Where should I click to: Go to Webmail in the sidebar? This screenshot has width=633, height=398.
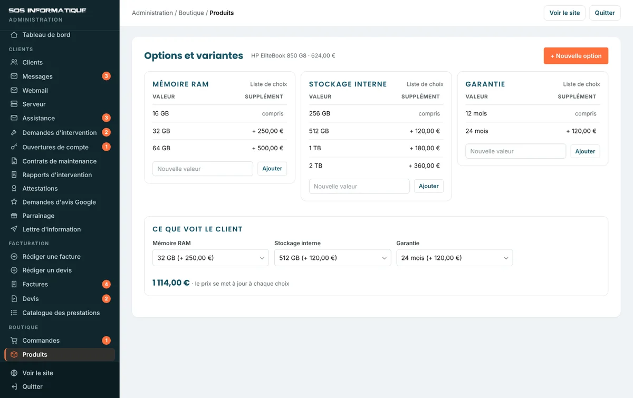[60, 91]
